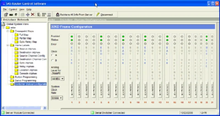The image size is (220, 116).
Task: Select Source Channel Config in the tree
Action: point(32,56)
